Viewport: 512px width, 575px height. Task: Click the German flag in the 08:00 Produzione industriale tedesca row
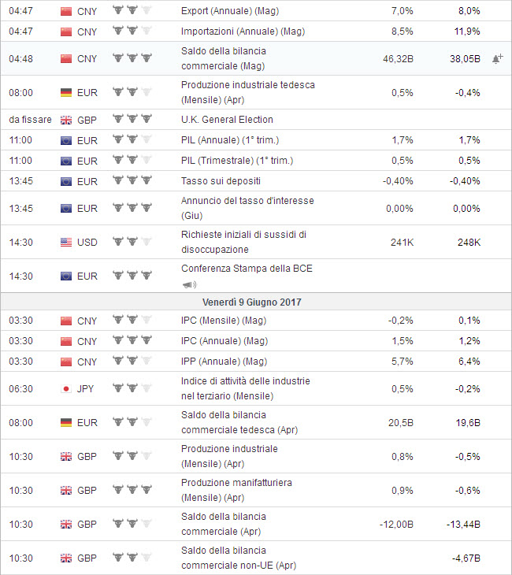click(x=66, y=93)
